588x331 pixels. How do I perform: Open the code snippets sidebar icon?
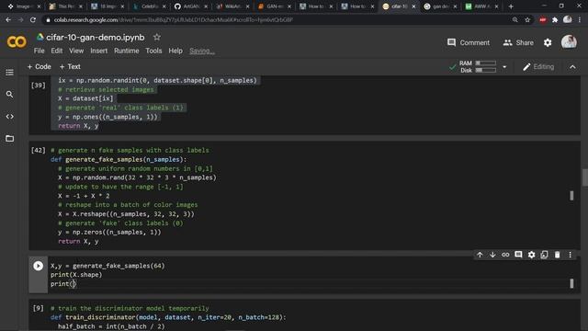click(10, 117)
